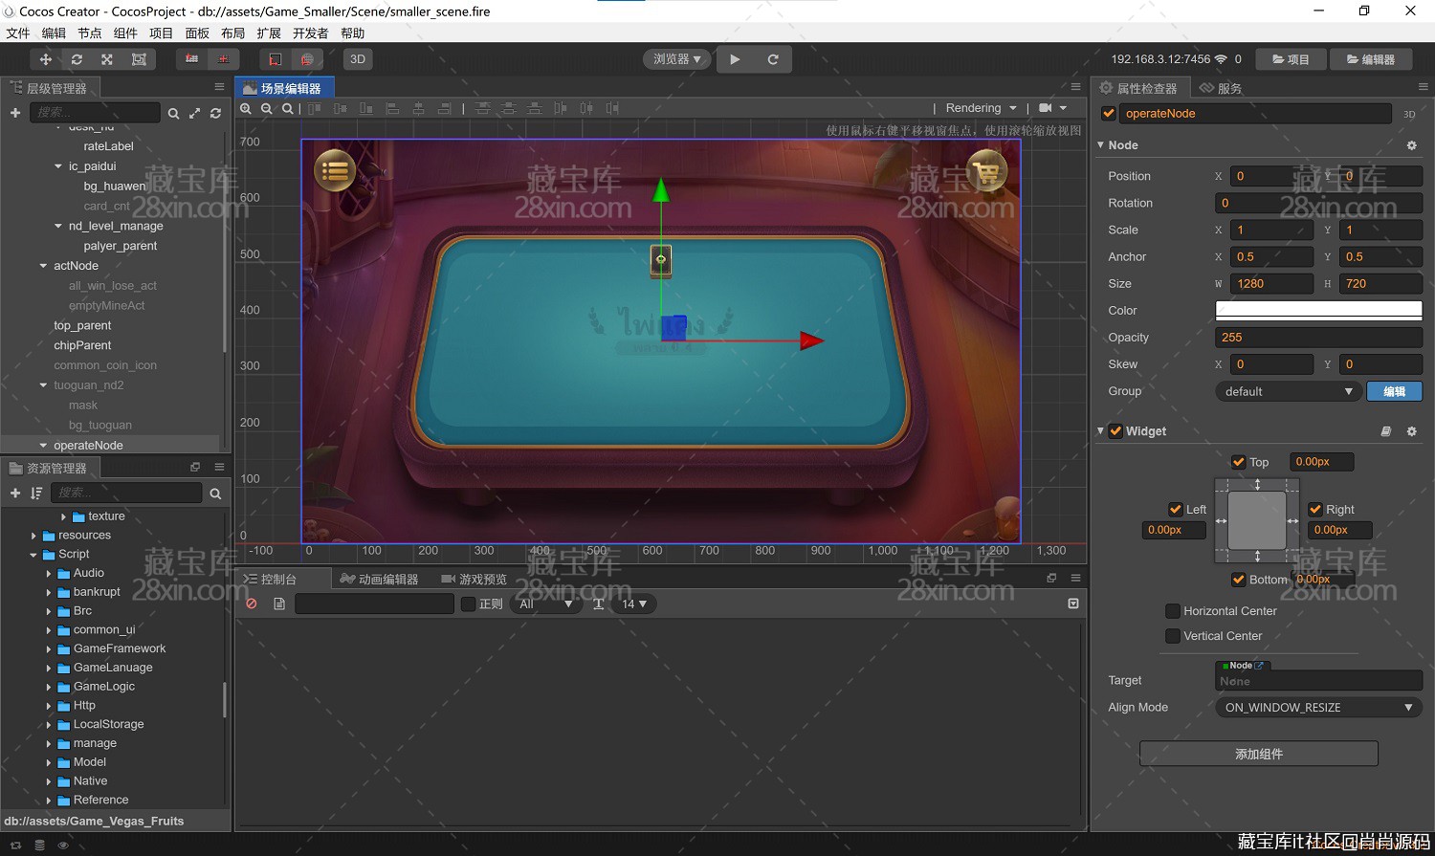
Task: Create a new asset with plus icon
Action: [15, 494]
